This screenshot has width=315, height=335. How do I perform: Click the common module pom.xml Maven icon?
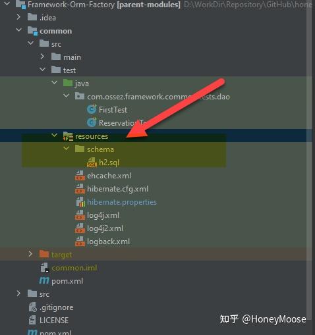point(44,280)
